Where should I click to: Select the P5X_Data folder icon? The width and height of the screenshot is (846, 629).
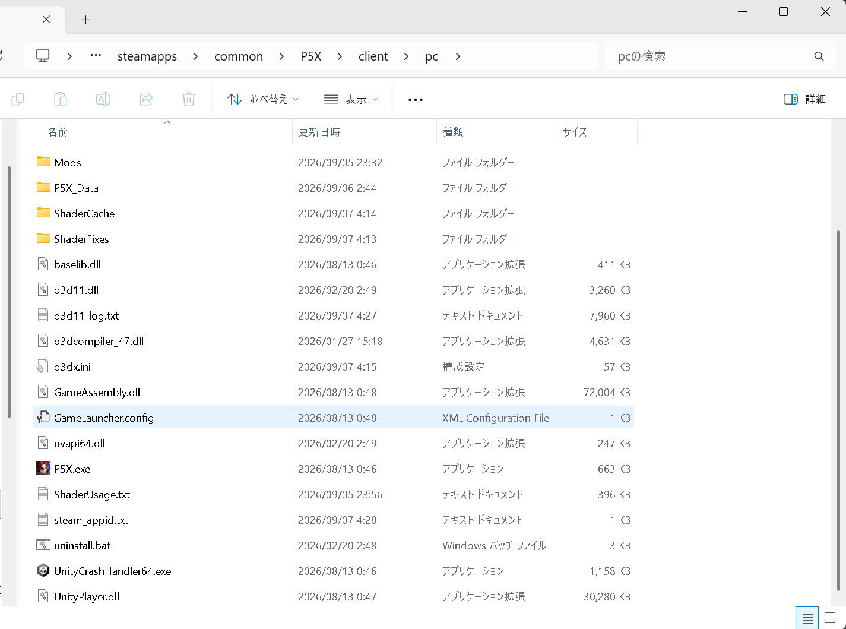(x=43, y=188)
